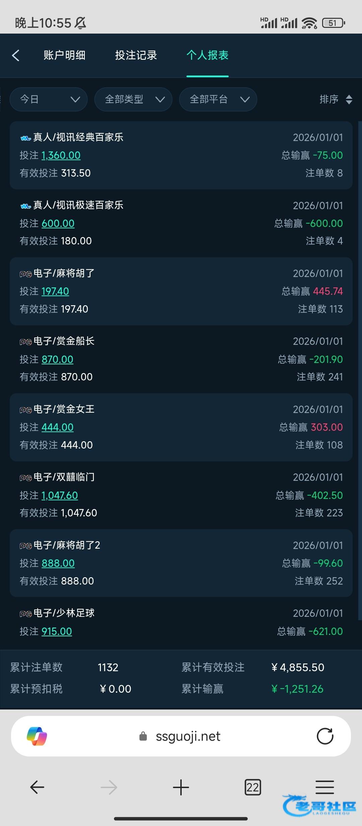Click the Copilot icon in address bar
Image resolution: width=362 pixels, height=826 pixels.
tap(37, 736)
